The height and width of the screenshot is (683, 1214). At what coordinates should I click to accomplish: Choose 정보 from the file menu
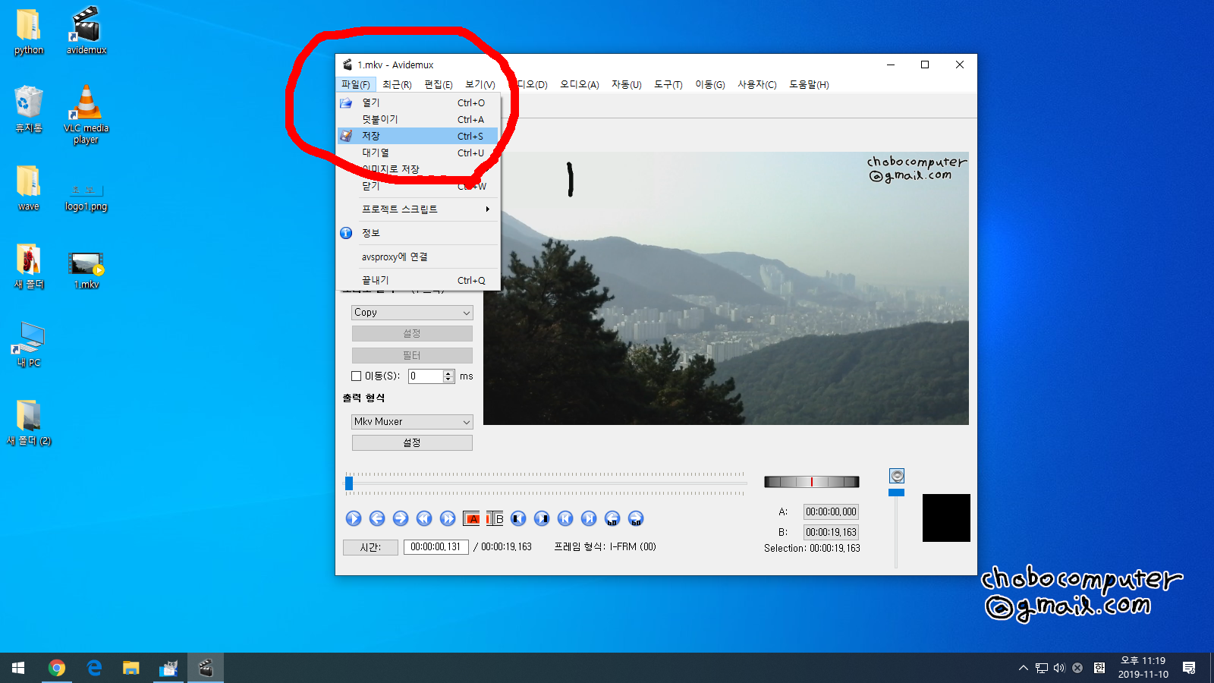point(418,233)
